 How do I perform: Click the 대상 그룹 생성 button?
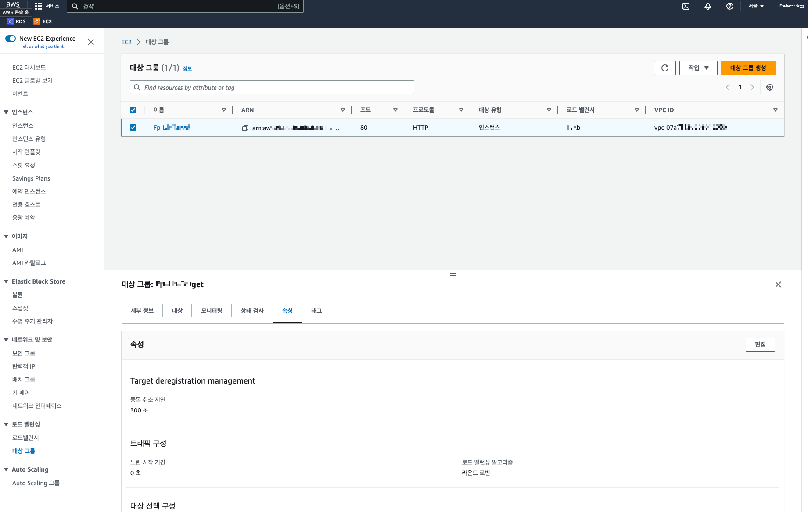click(x=748, y=68)
